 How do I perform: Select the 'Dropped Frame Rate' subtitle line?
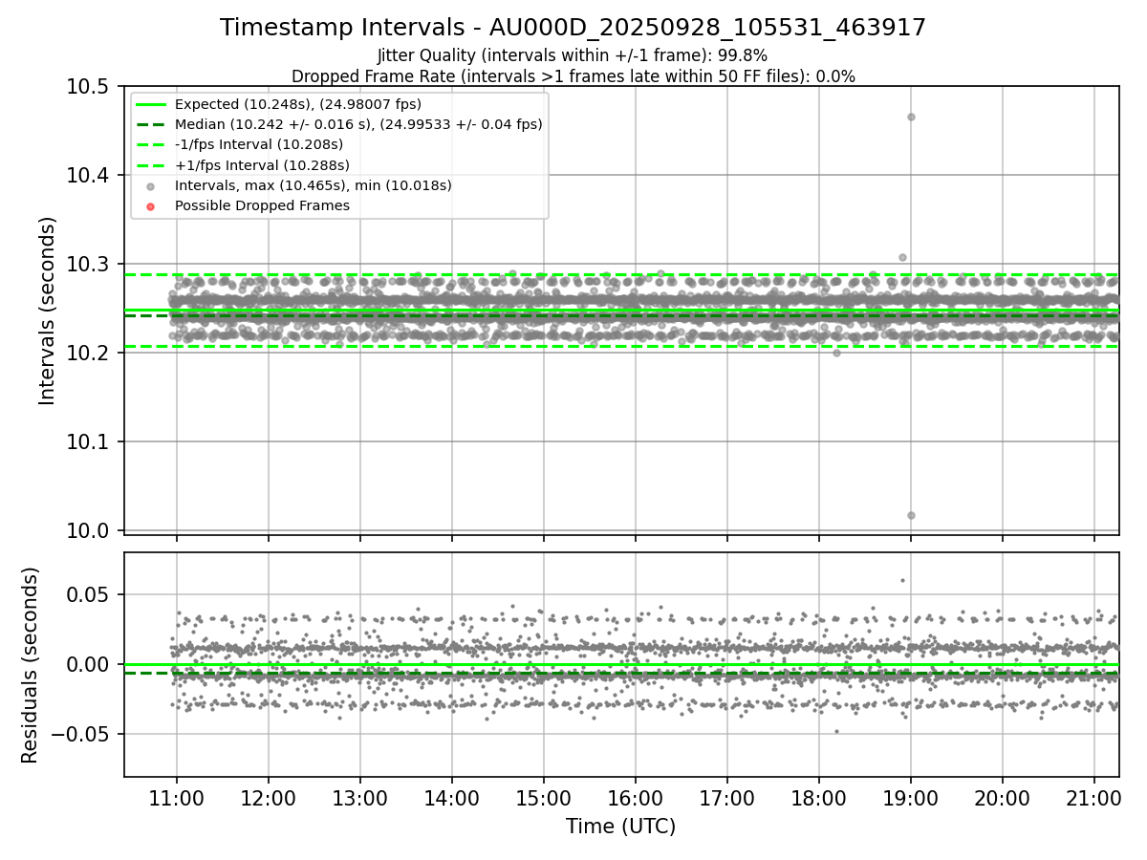tap(573, 76)
